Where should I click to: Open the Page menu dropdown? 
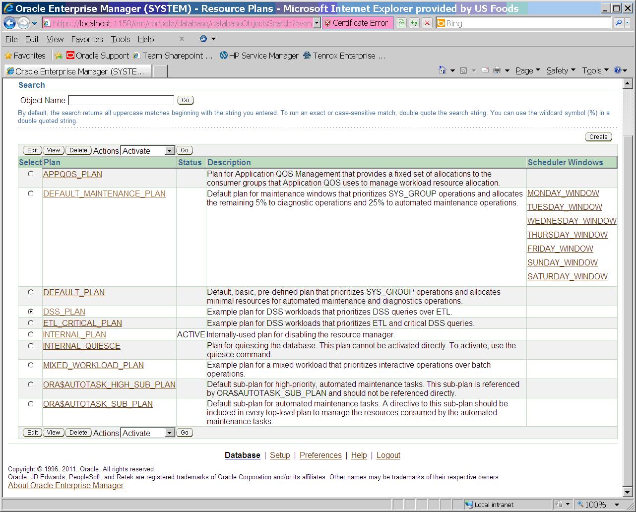527,70
